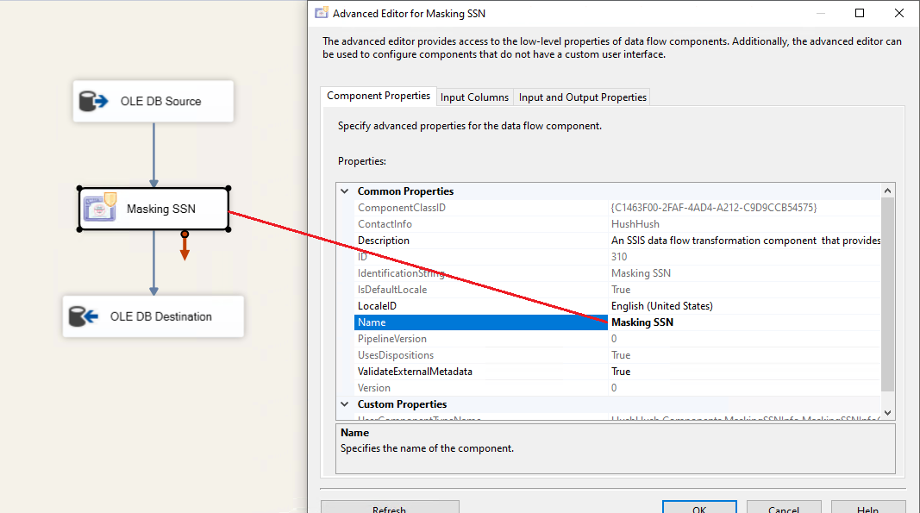
Task: Switch to the Input Columns tab
Action: 474,97
